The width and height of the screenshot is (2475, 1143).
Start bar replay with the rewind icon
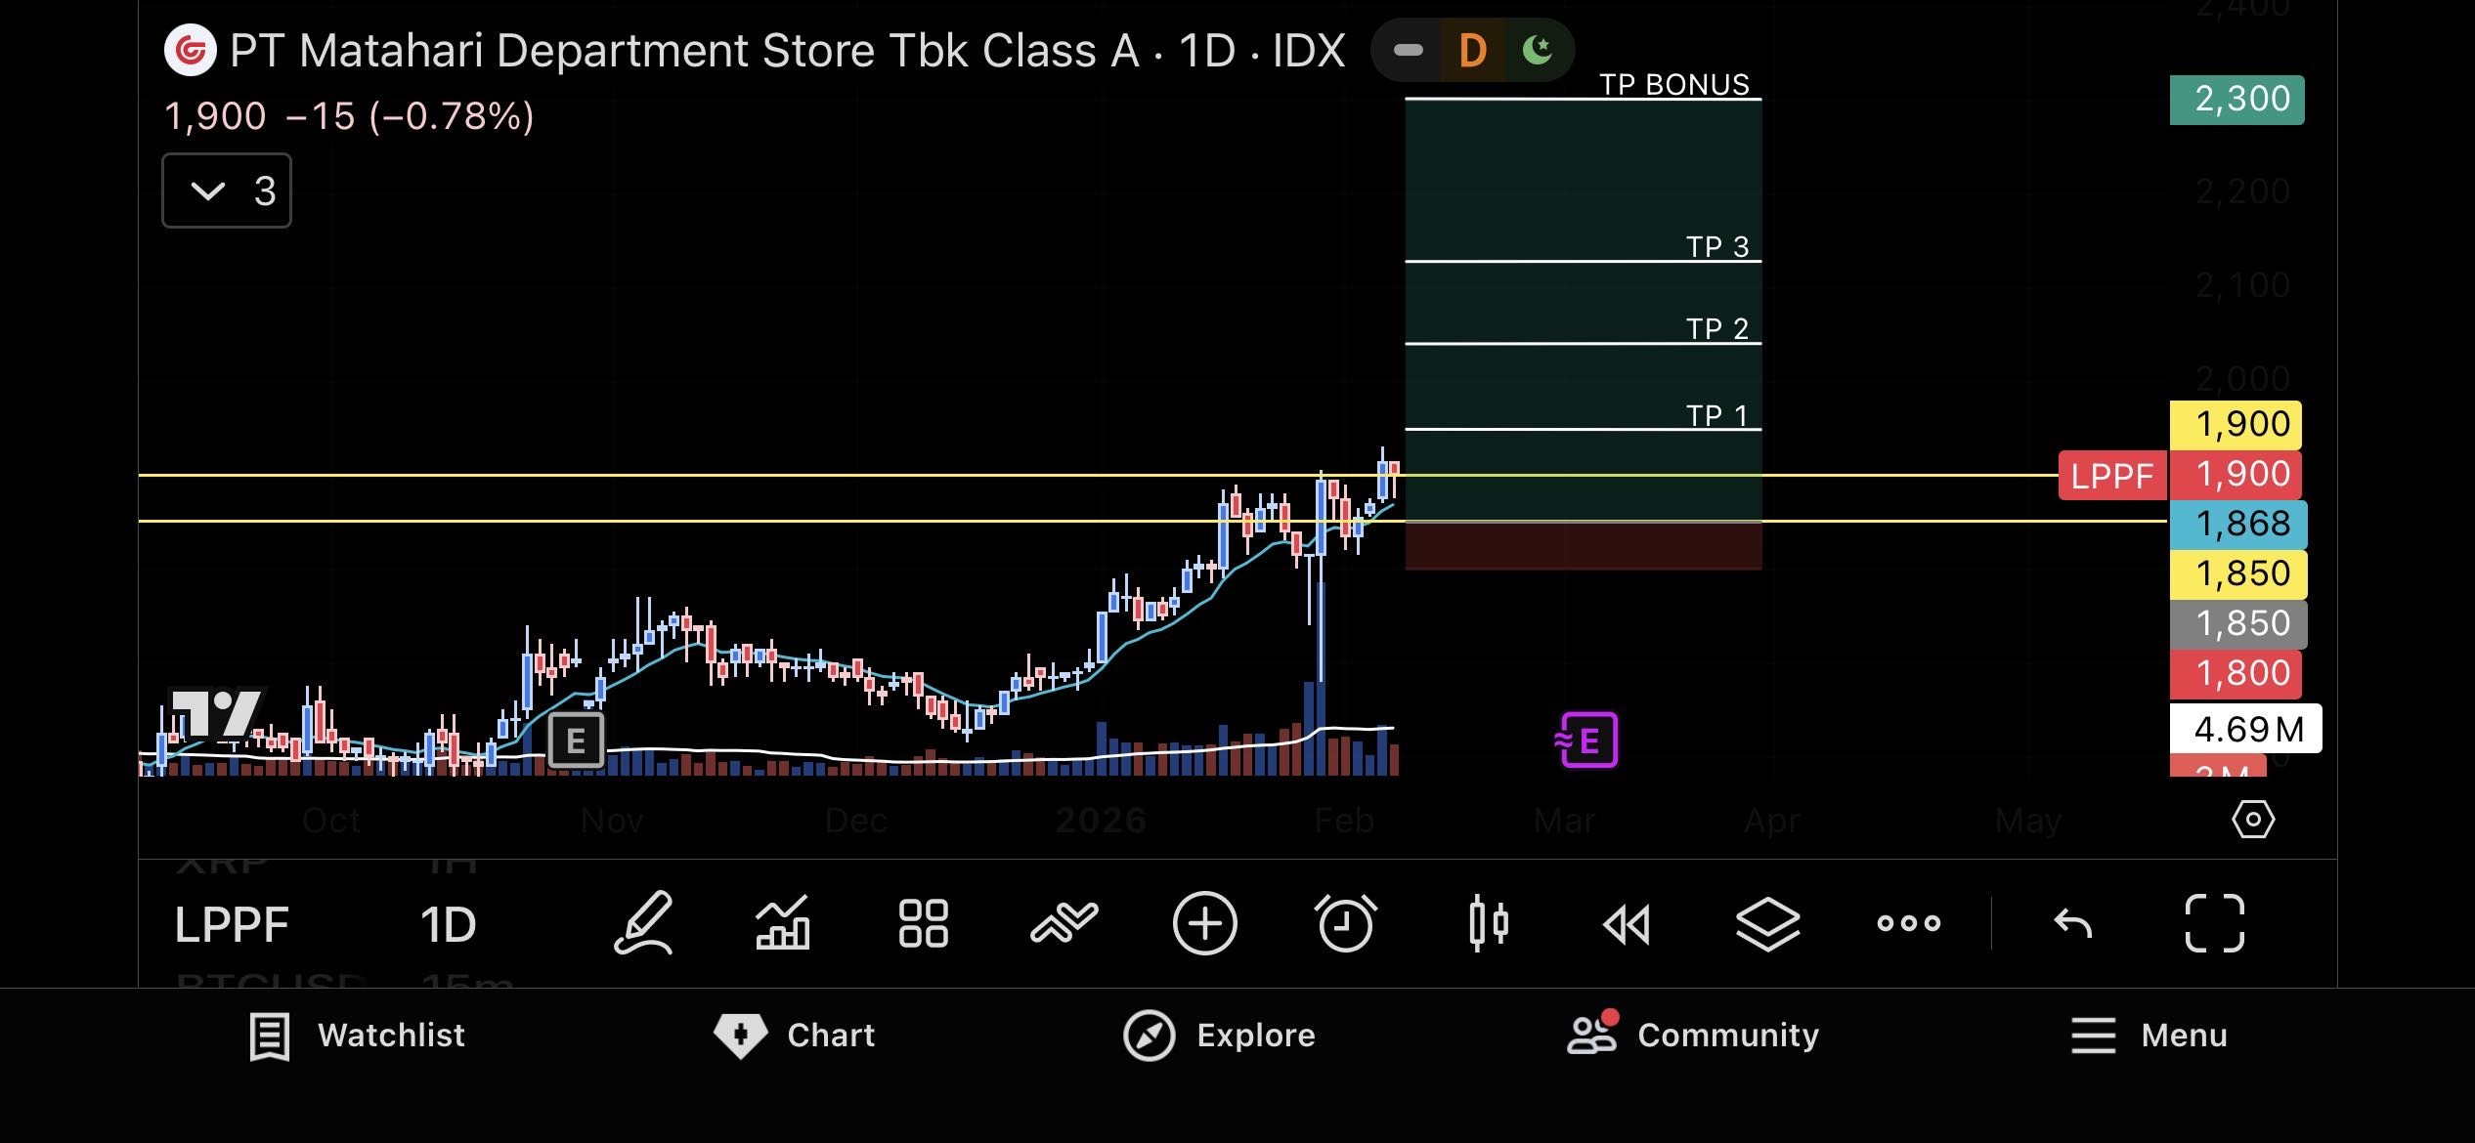click(x=1627, y=923)
